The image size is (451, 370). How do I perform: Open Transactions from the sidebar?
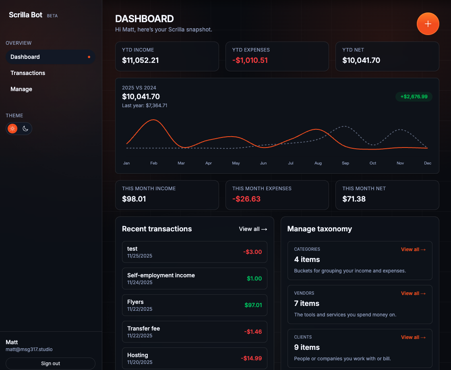(28, 73)
